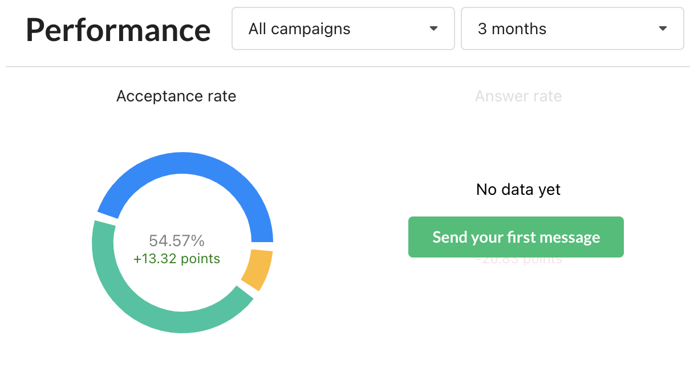This screenshot has width=698, height=376.
Task: Click the 54.57% value inside the donut
Action: pos(177,240)
